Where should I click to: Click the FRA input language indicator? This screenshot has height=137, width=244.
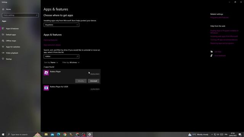[x=226, y=134]
